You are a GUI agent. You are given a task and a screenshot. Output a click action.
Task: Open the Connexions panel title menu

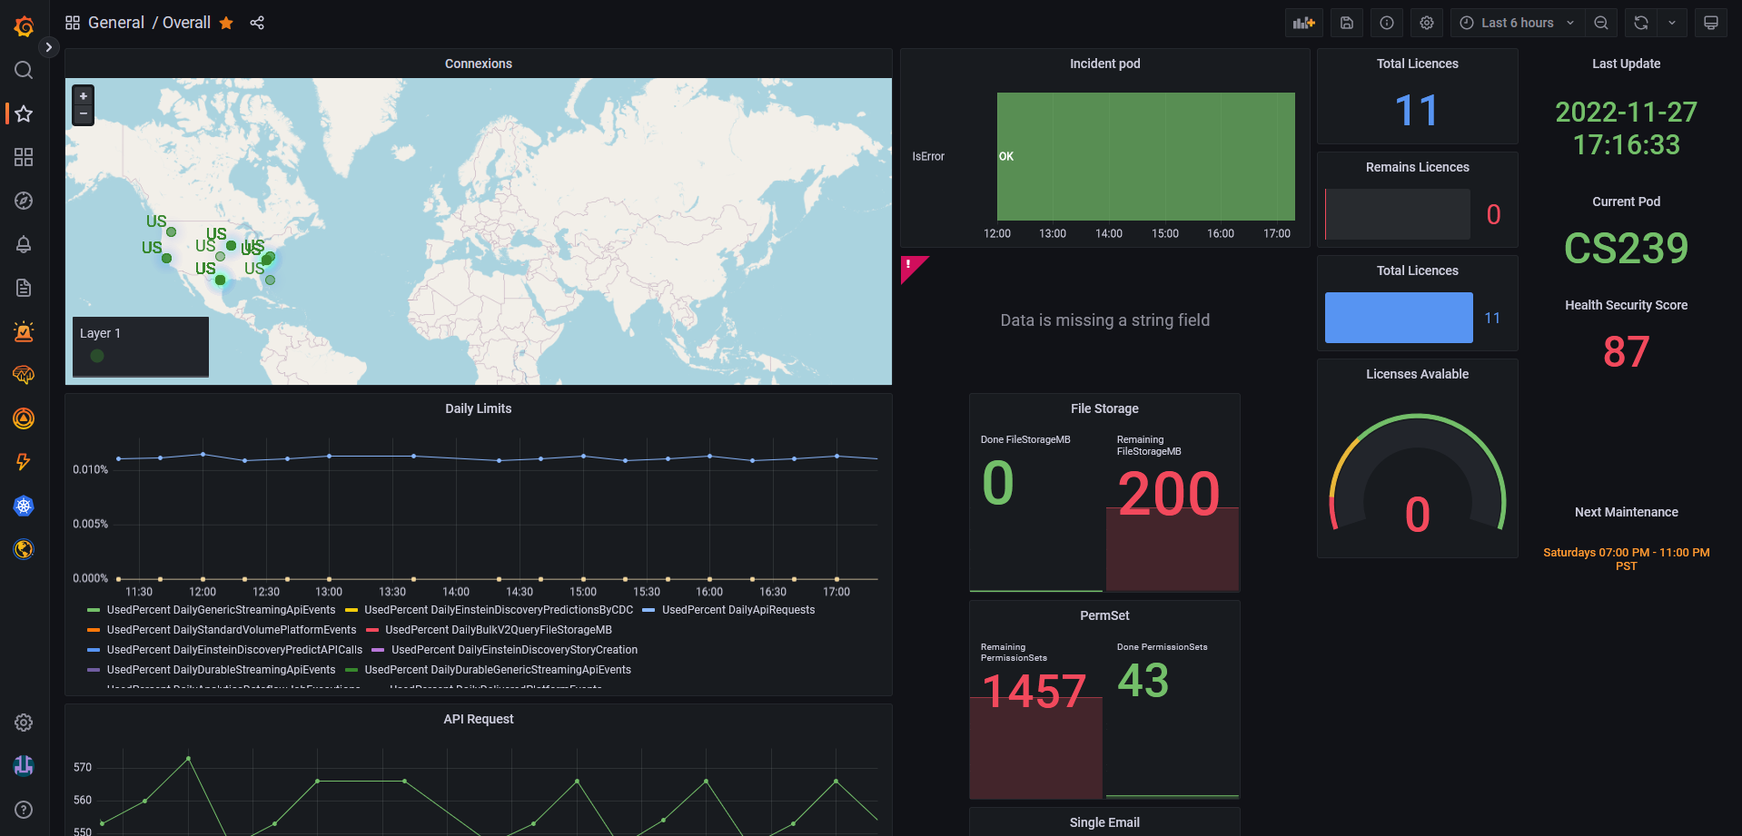pos(479,64)
